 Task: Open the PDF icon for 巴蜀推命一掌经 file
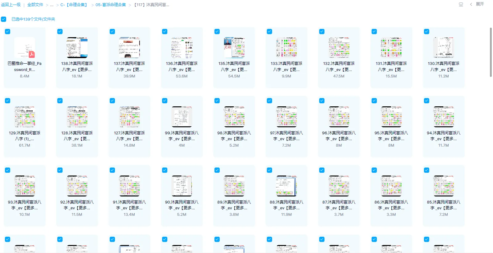point(25,48)
